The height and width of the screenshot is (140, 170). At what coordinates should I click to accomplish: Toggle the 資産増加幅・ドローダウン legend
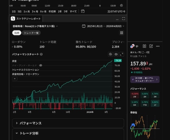point(25,74)
